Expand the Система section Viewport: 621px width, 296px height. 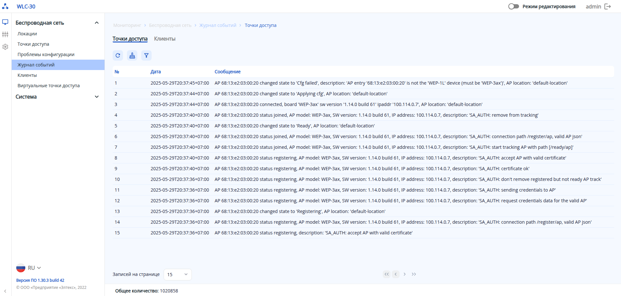pyautogui.click(x=97, y=97)
